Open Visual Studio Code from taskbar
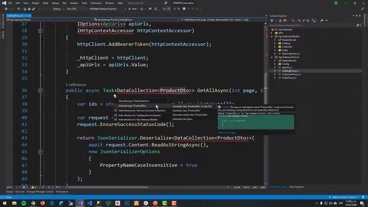The width and height of the screenshot is (368, 207). coord(90,203)
